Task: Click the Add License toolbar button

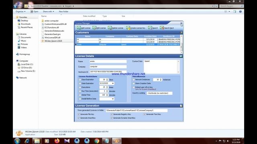Action: click(x=84, y=28)
